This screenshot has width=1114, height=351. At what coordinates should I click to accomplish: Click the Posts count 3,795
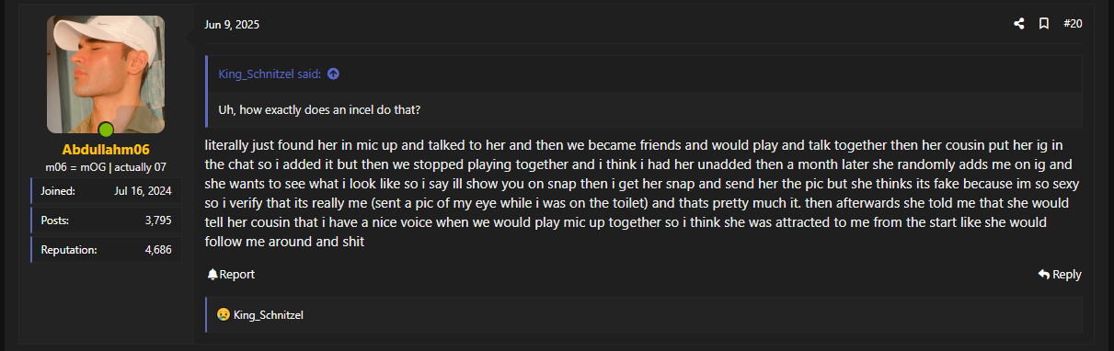(156, 221)
